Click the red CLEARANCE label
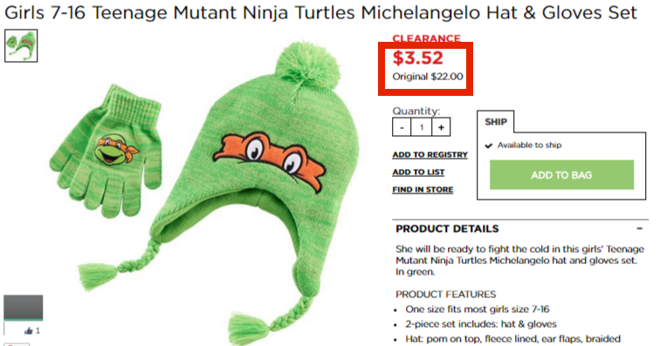The image size is (660, 346). 426,38
